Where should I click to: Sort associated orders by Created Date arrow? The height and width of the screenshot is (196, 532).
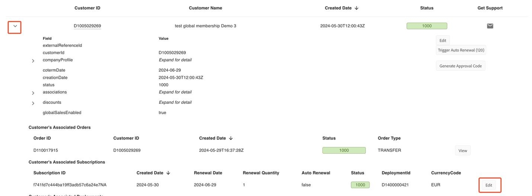(x=231, y=138)
